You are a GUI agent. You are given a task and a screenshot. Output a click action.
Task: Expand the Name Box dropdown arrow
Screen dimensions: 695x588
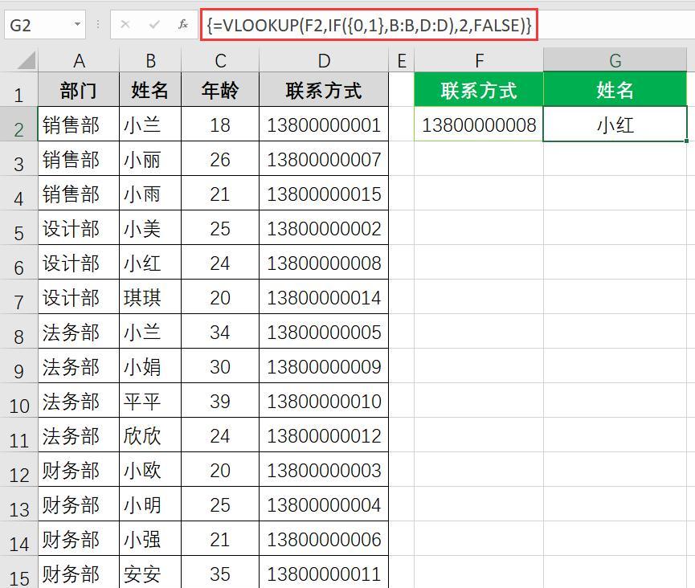78,24
